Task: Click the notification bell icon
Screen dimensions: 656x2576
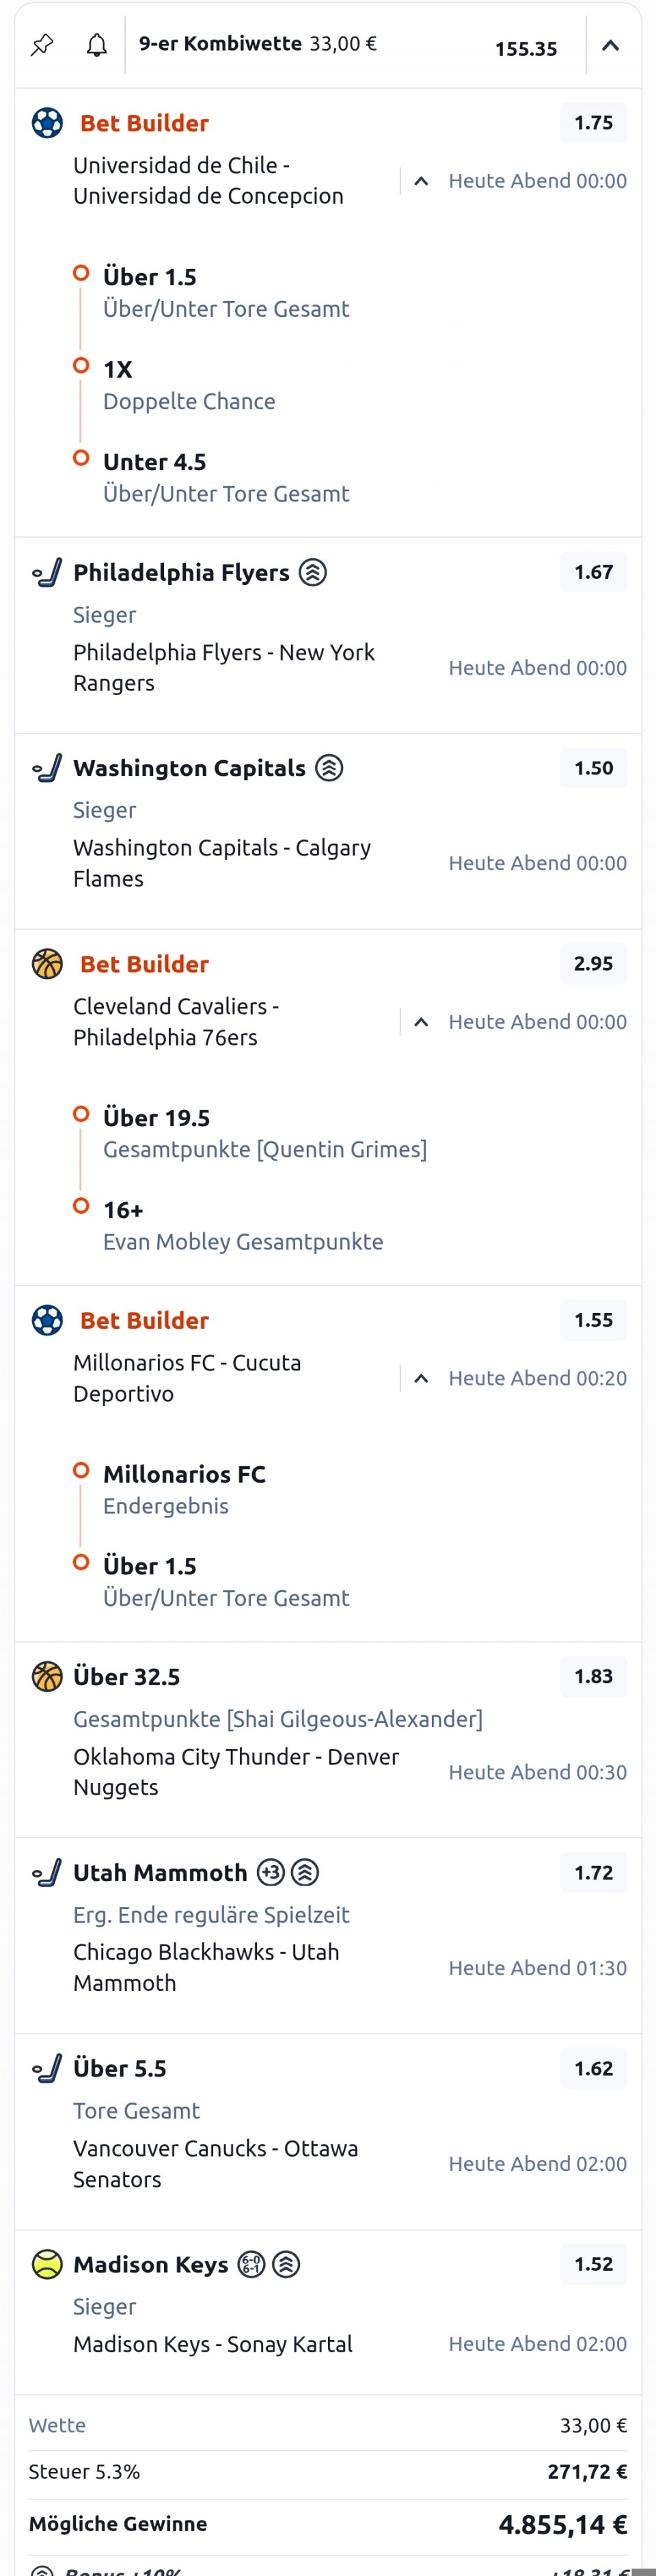Action: [97, 45]
